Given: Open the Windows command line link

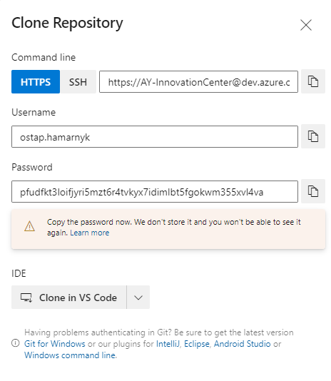Looking at the screenshot, I should (x=70, y=355).
